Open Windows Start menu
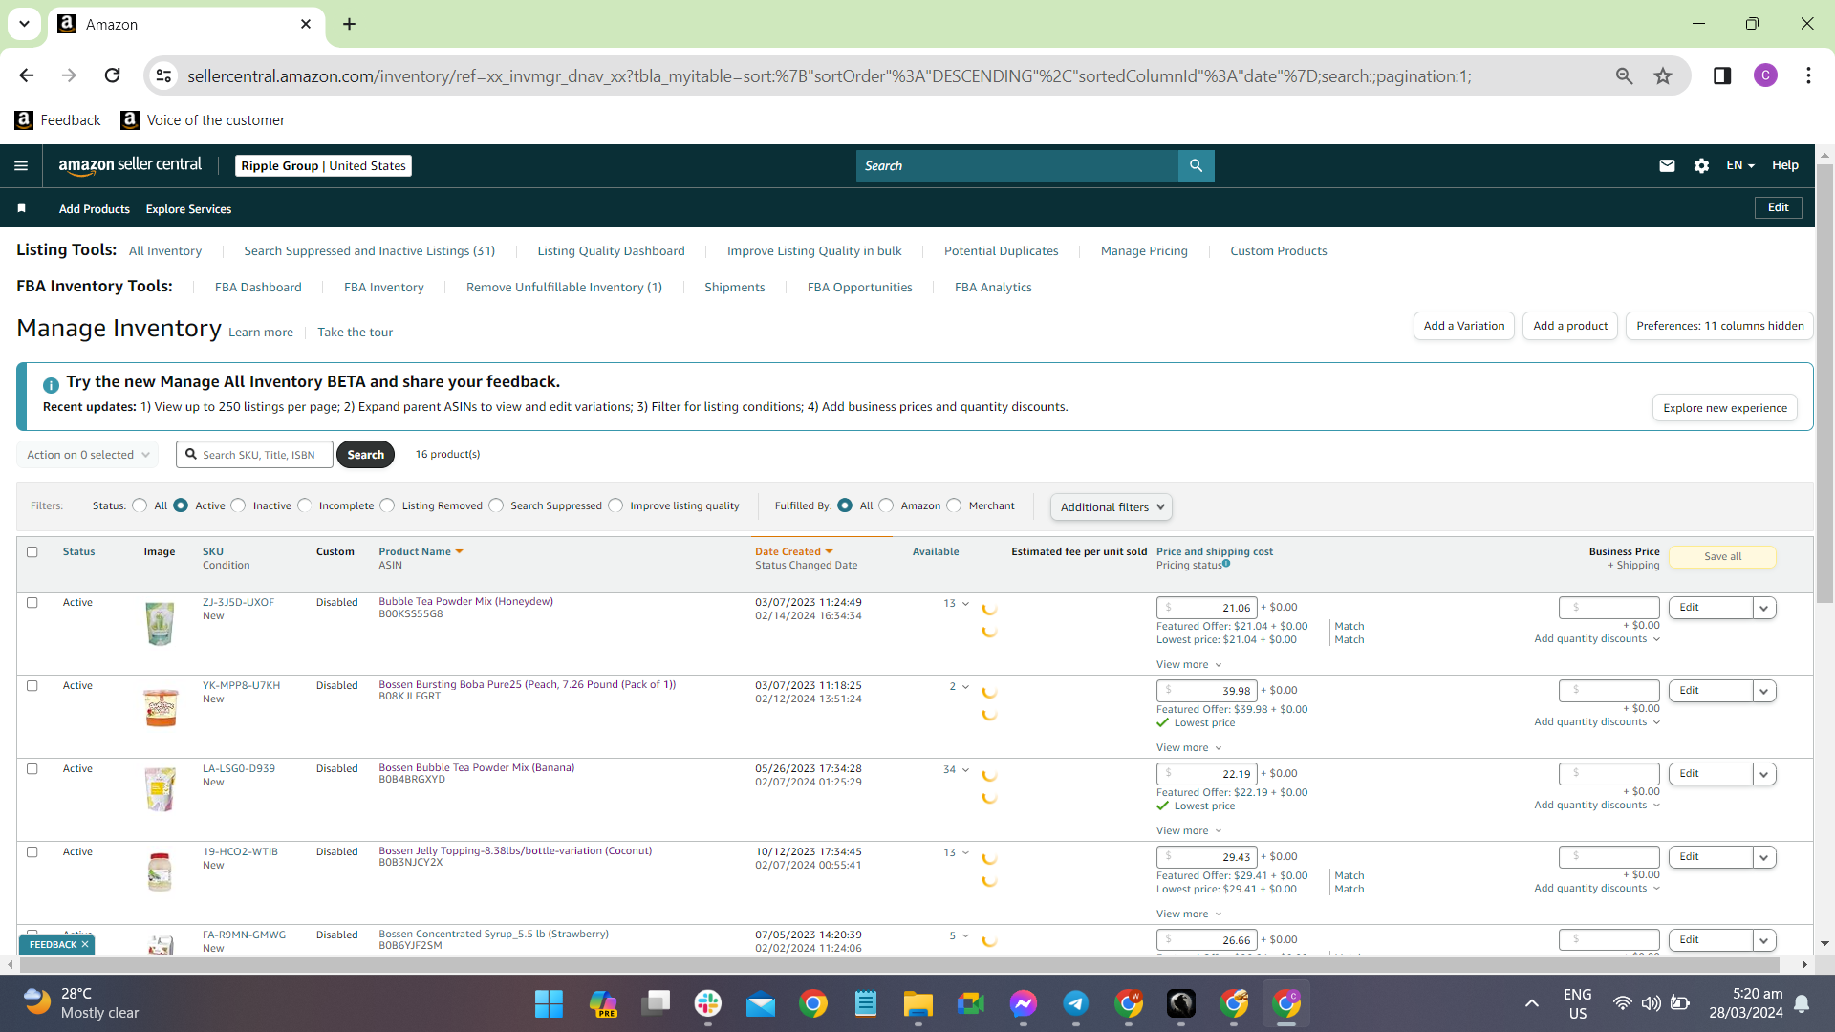The image size is (1835, 1032). [x=549, y=1003]
